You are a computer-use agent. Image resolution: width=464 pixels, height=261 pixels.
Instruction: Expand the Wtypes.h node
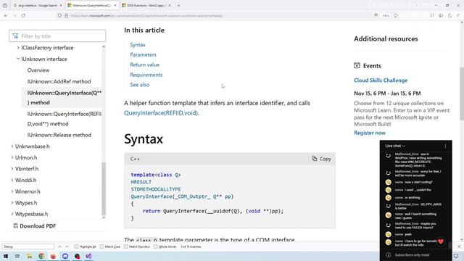pos(12,203)
